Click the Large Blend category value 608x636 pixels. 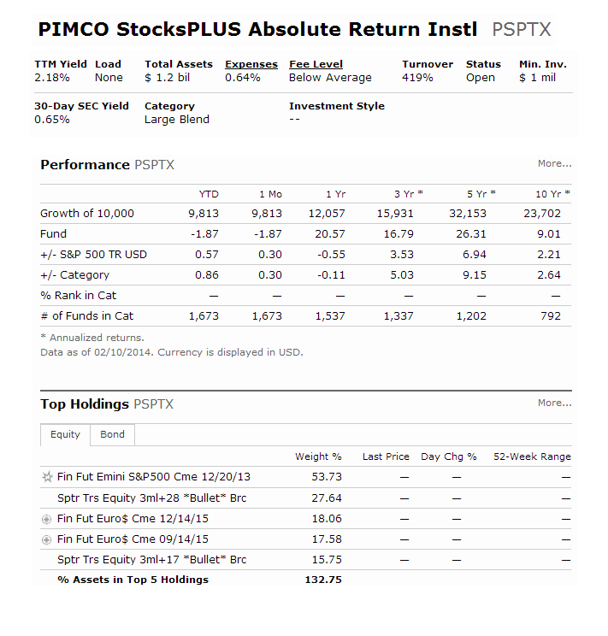point(177,120)
